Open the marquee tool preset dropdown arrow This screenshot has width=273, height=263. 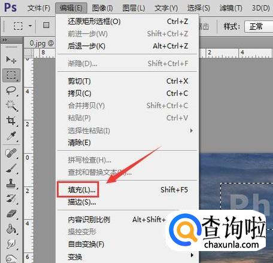click(30, 26)
